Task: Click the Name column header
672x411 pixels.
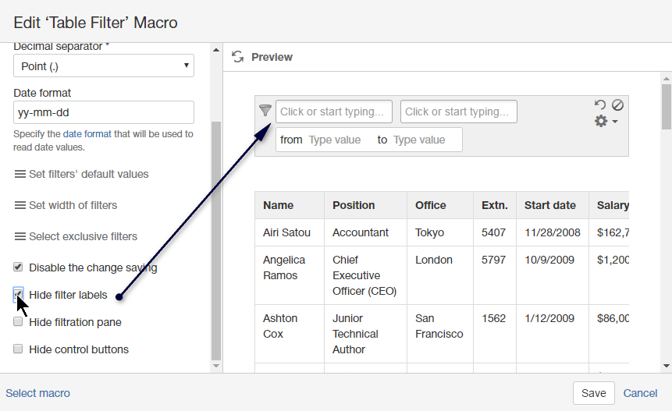Action: (279, 205)
